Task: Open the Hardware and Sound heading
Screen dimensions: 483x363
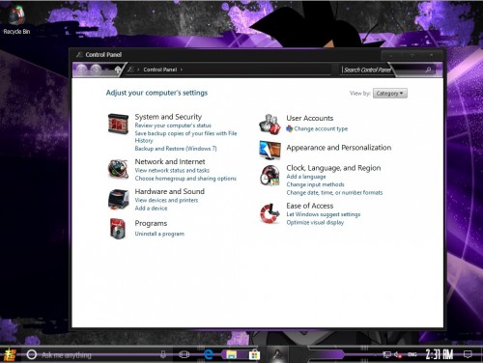Action: click(x=169, y=191)
